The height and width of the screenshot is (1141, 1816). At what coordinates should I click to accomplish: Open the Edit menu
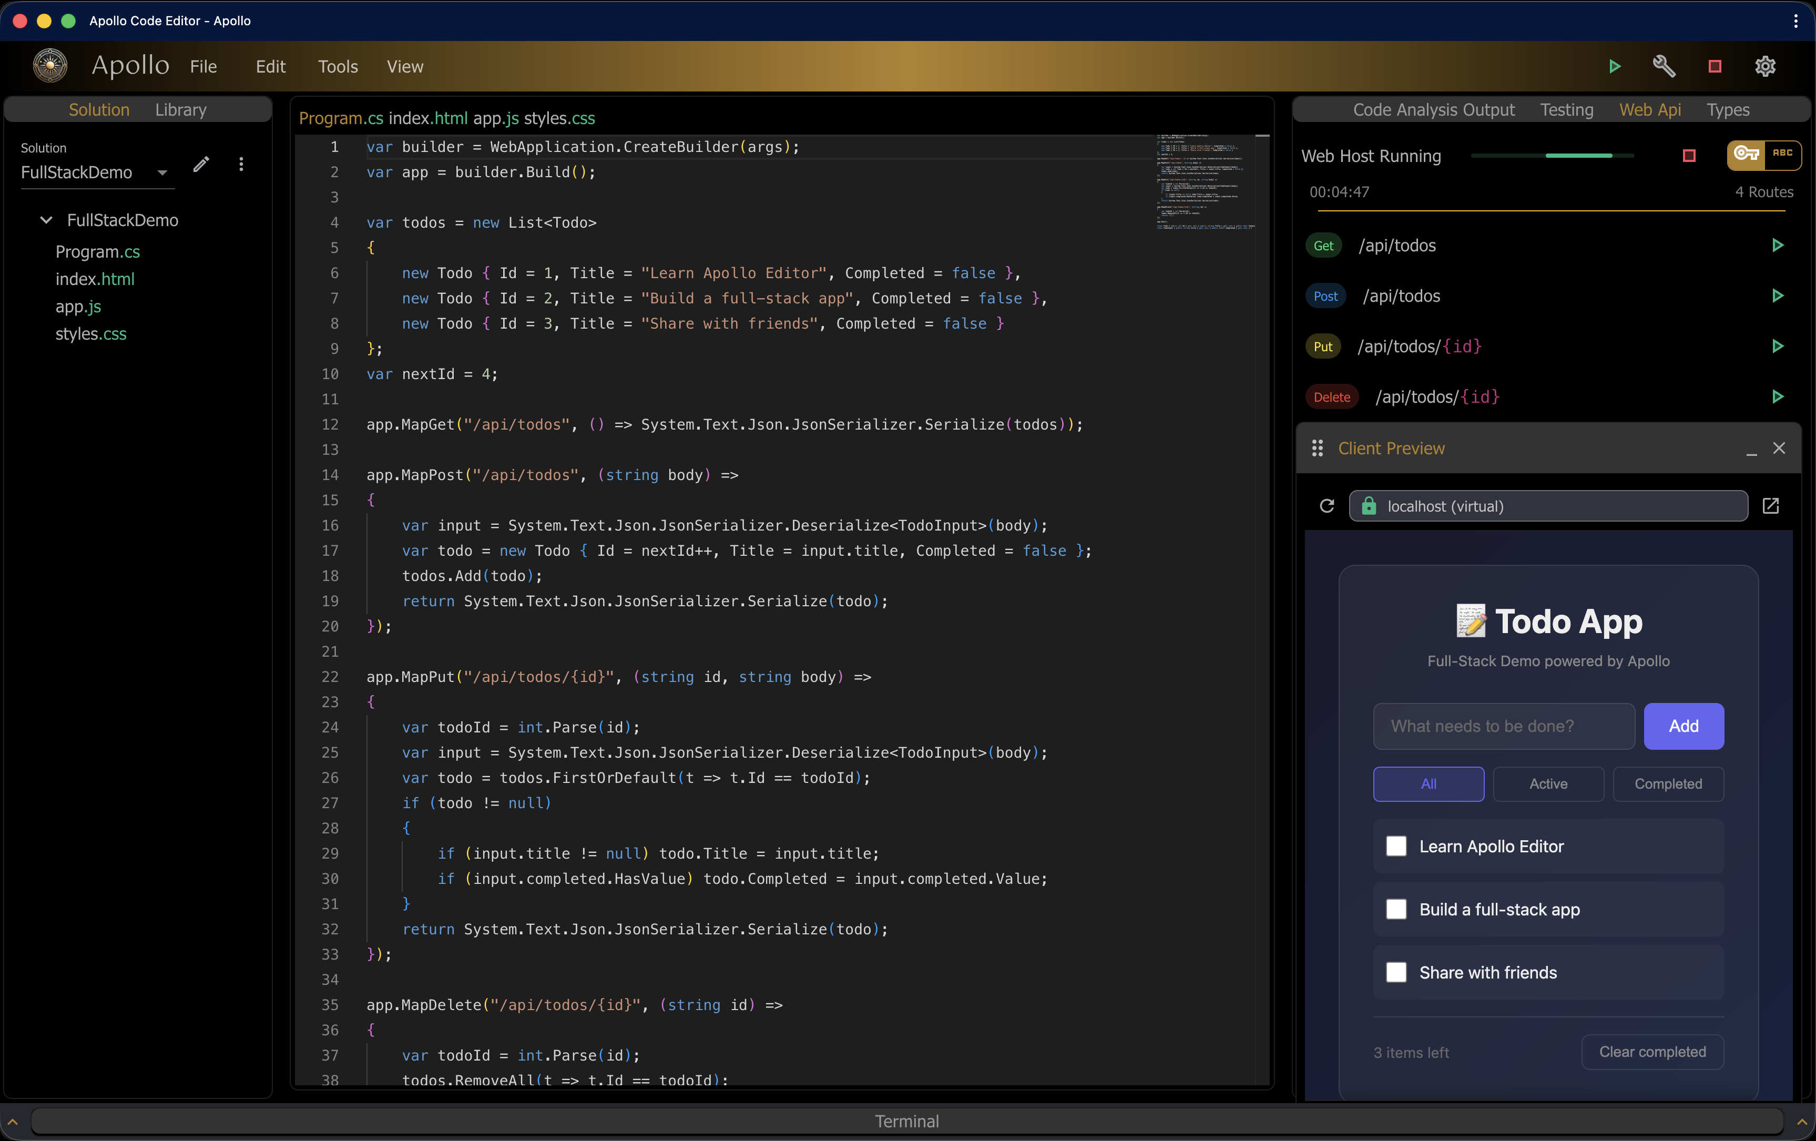coord(270,66)
